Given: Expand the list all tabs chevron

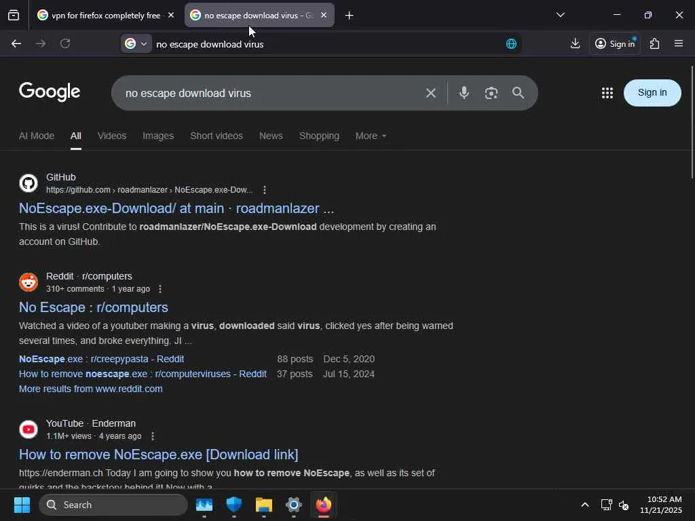Looking at the screenshot, I should coord(560,15).
